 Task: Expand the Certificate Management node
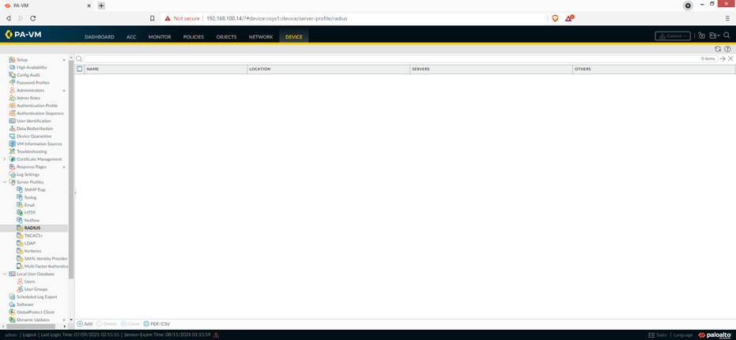click(x=5, y=159)
